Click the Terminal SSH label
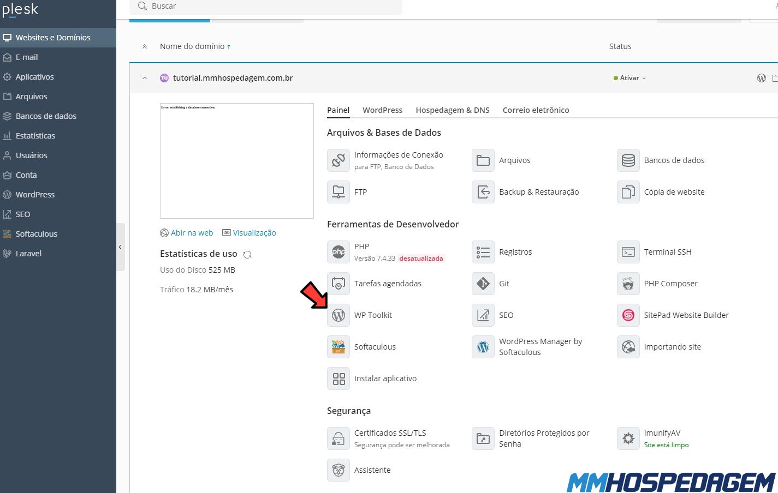The width and height of the screenshot is (778, 493). tap(668, 252)
